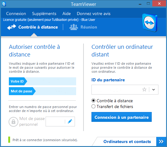Expand contacts with double-chevron arrow button

(161, 141)
